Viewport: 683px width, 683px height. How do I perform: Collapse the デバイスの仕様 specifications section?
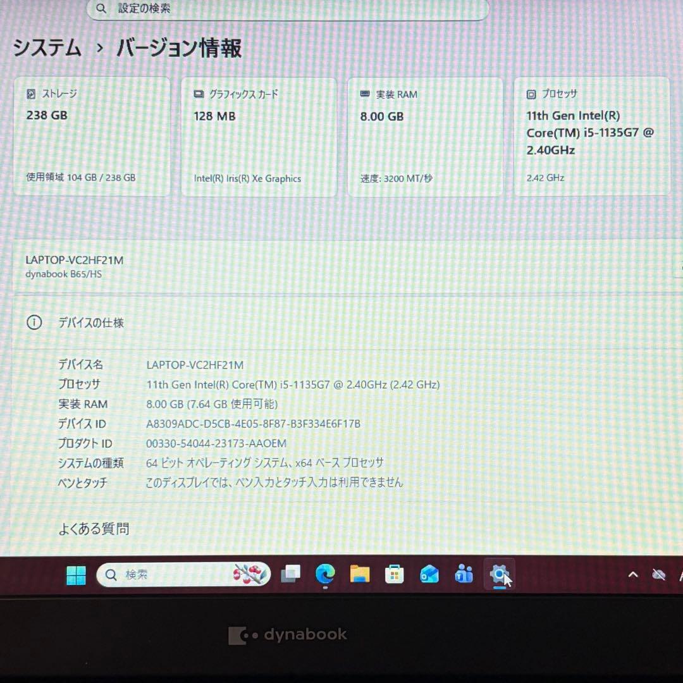[89, 323]
